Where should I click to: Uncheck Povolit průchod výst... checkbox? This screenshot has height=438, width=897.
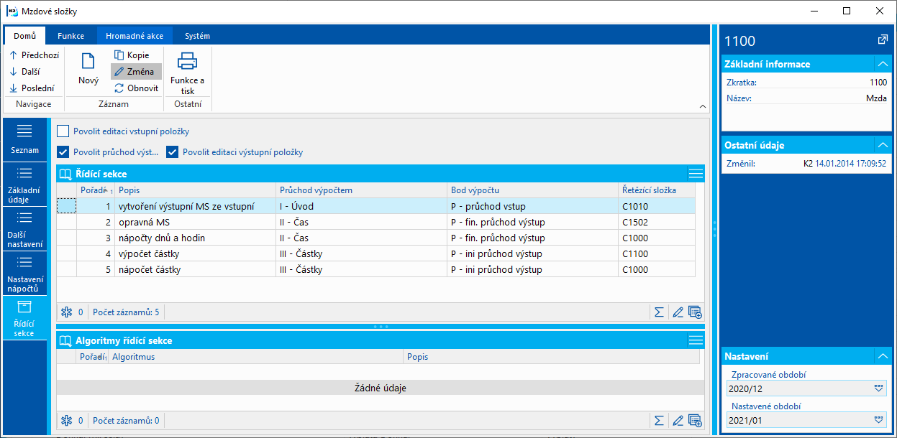click(x=63, y=152)
